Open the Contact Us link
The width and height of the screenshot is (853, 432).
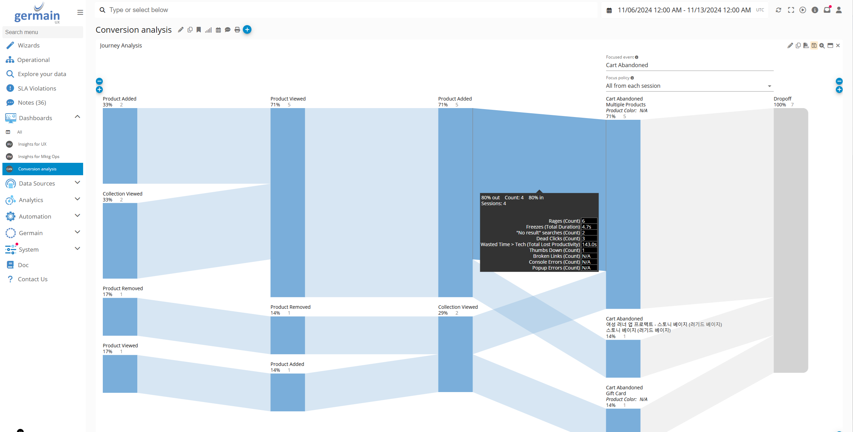tap(32, 279)
